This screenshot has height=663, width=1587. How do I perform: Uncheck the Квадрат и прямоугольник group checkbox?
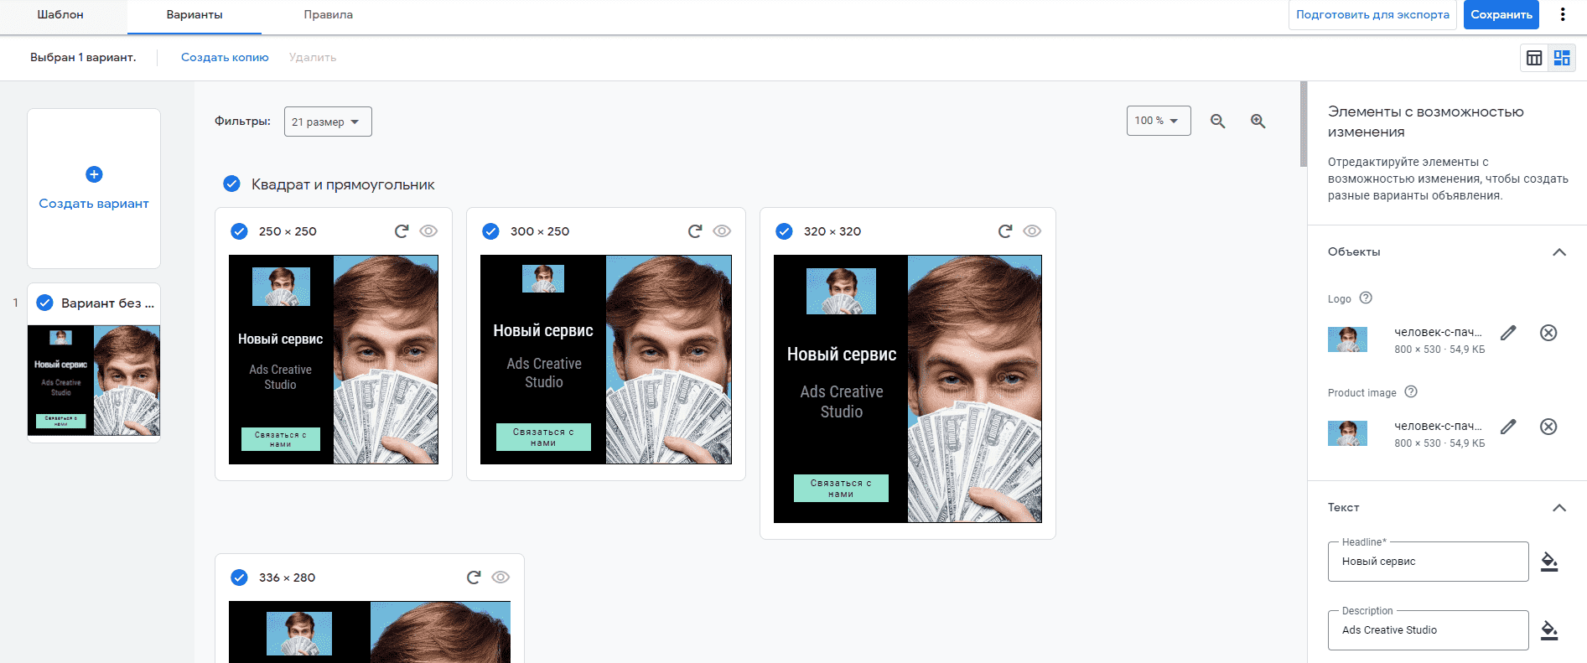231,184
